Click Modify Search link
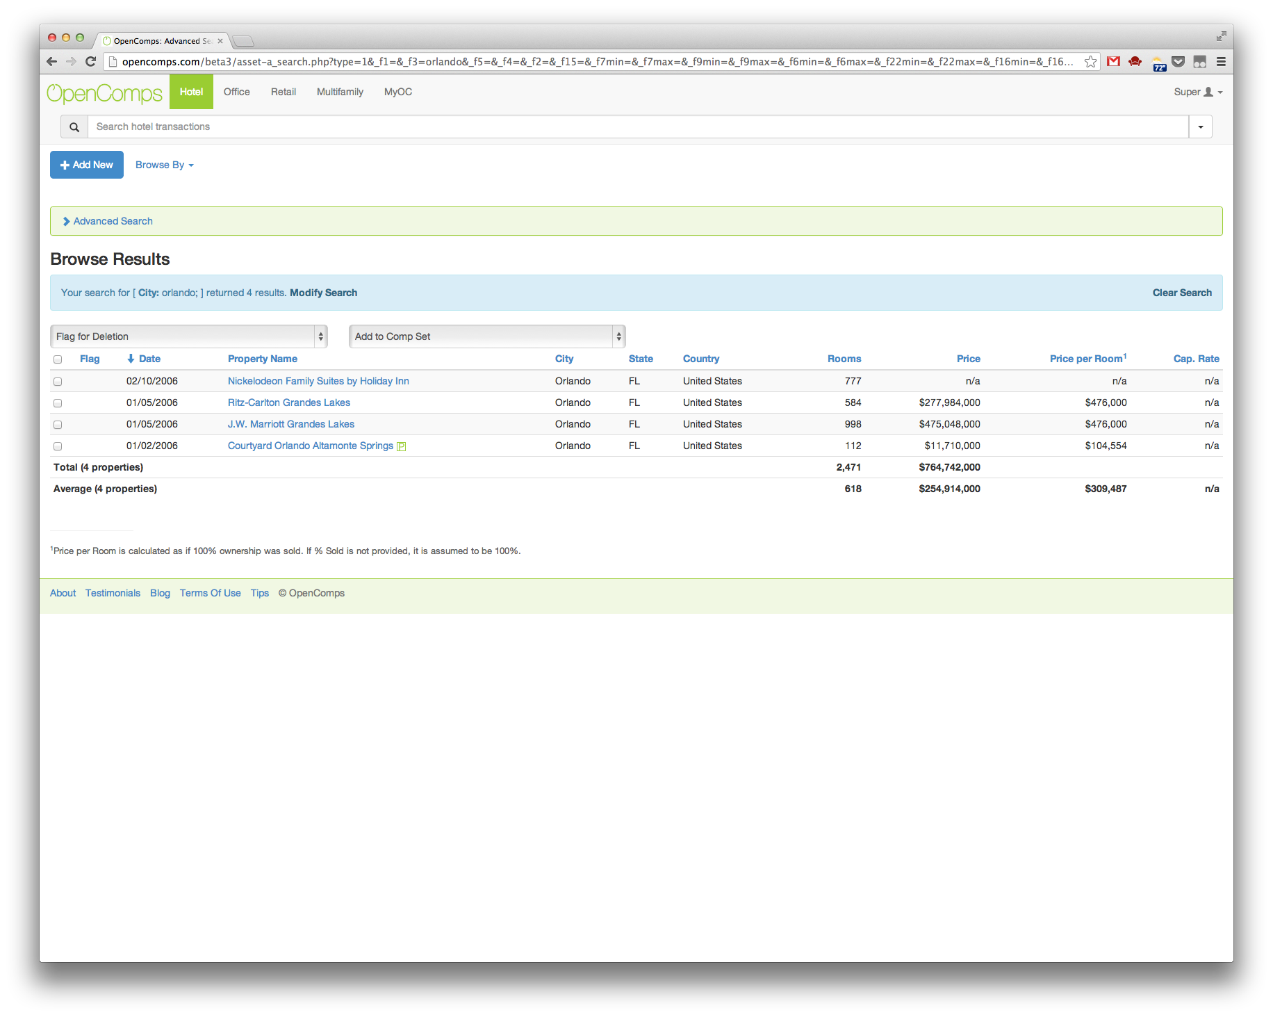This screenshot has width=1273, height=1017. 323,293
